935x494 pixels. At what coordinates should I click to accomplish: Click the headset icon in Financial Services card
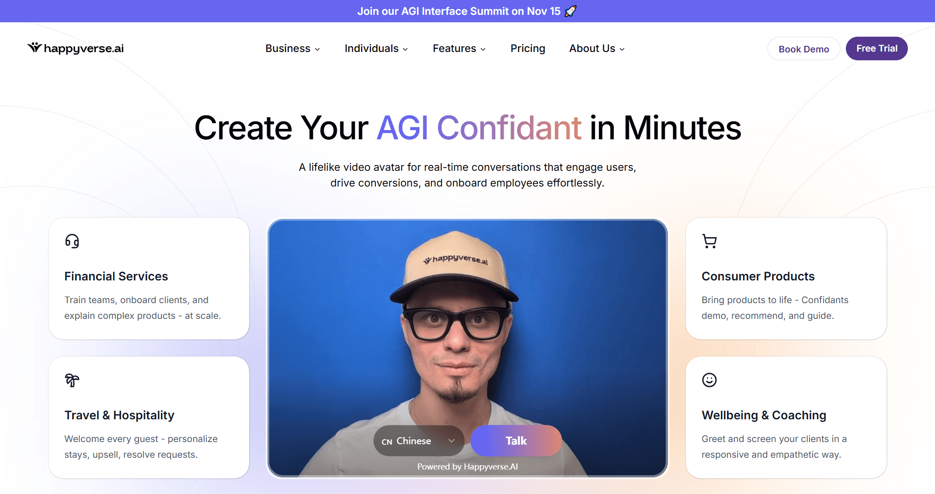(72, 241)
